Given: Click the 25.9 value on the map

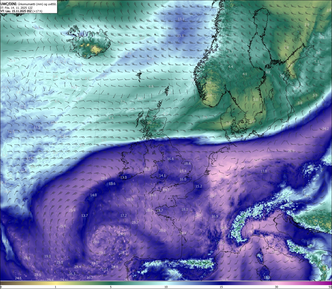Looking at the screenshot, I should point(130,200).
